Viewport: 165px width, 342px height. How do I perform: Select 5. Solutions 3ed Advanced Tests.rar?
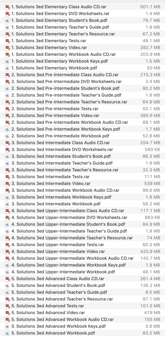[x=48, y=306]
